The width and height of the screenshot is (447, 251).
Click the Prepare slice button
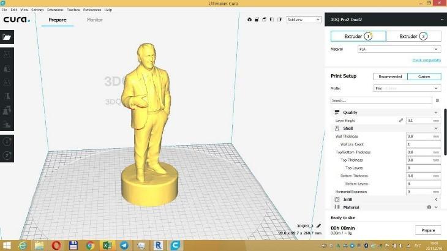point(428,230)
